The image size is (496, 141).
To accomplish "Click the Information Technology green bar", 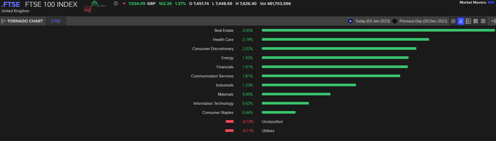I will [x=285, y=103].
